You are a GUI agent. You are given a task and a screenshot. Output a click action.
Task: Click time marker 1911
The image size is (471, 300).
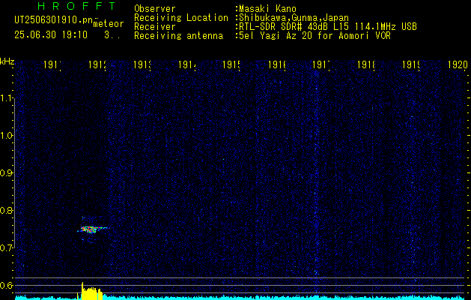click(x=52, y=65)
